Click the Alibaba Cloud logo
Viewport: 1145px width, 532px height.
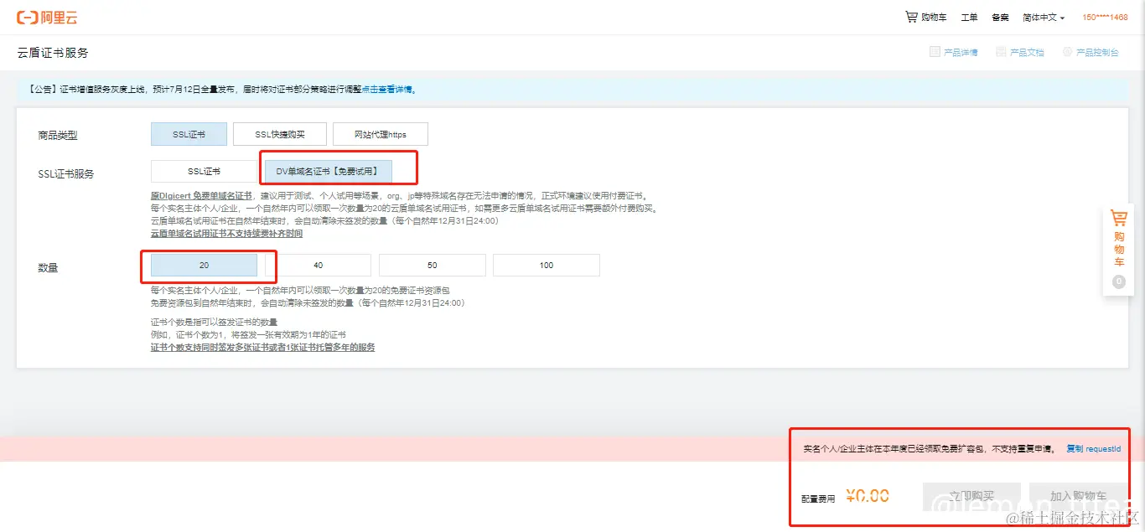click(x=47, y=17)
